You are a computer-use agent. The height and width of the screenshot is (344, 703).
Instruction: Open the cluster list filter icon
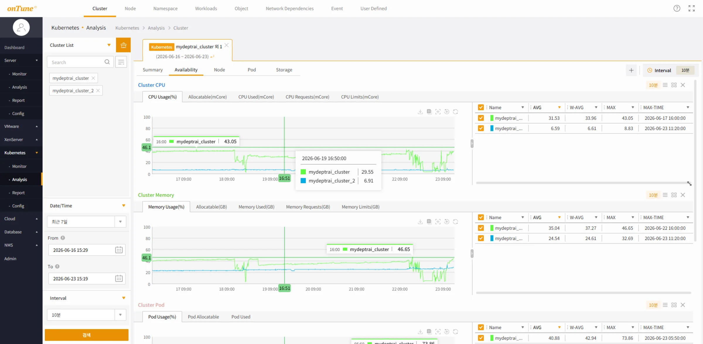coord(121,62)
